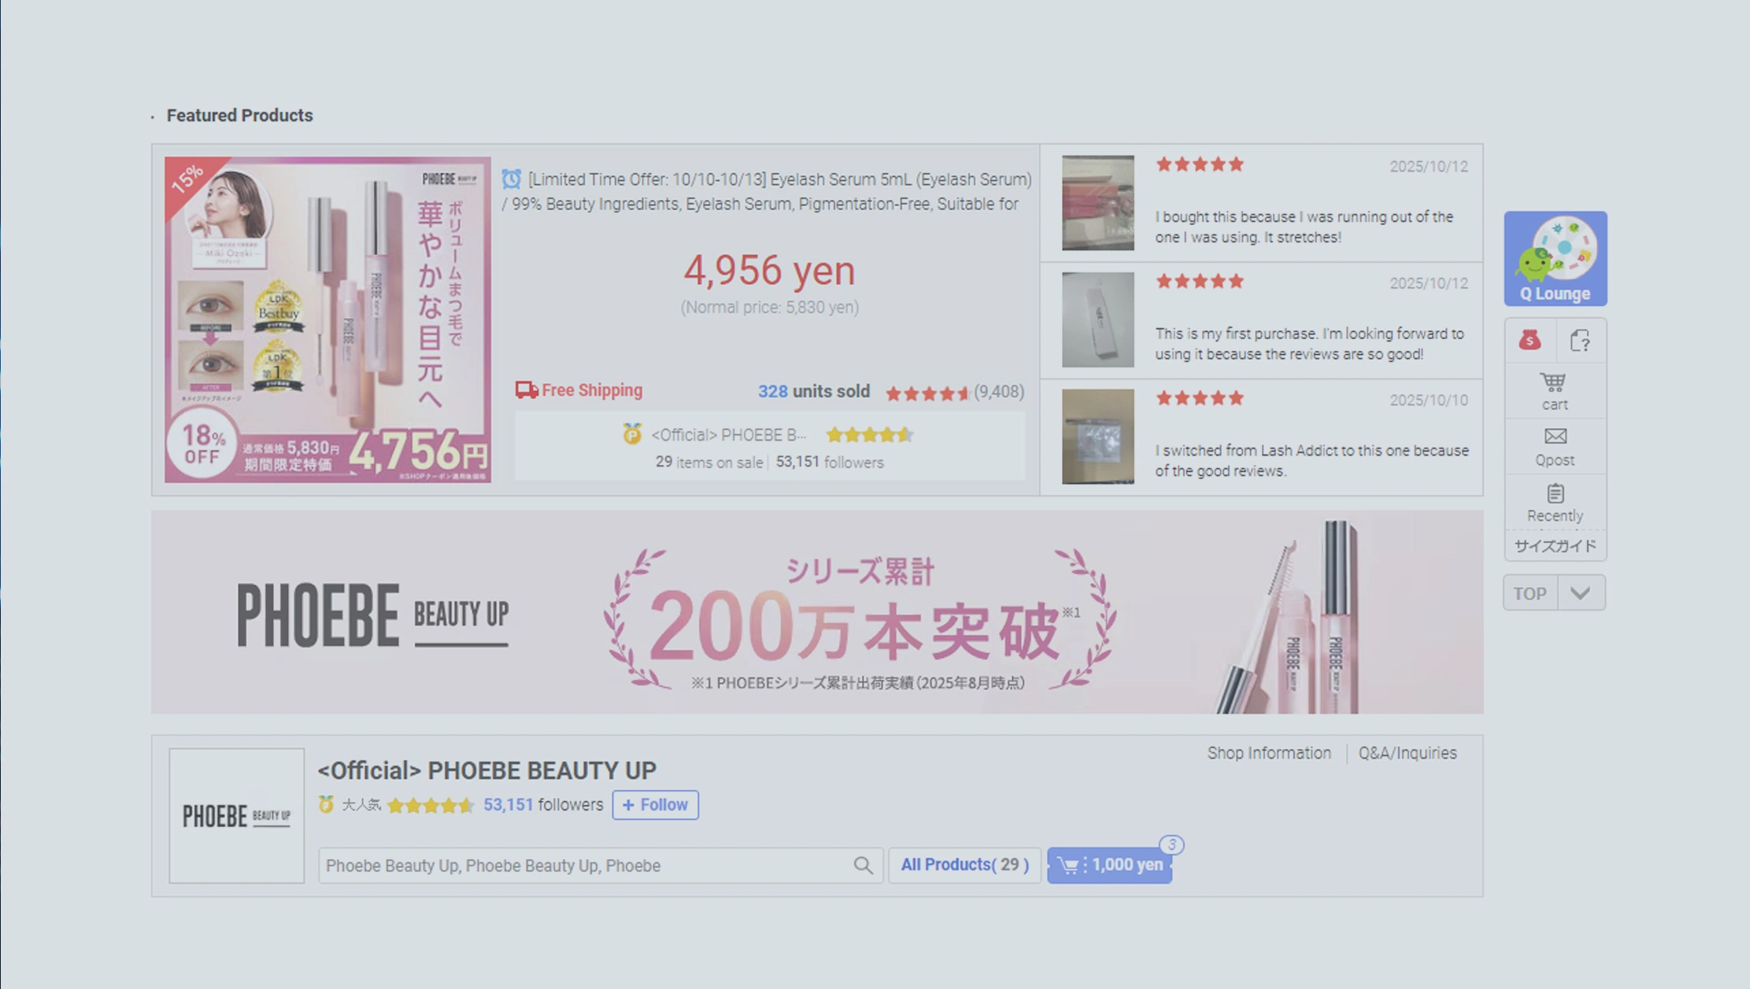Open Shop Information tab
Image resolution: width=1750 pixels, height=989 pixels.
click(x=1269, y=753)
